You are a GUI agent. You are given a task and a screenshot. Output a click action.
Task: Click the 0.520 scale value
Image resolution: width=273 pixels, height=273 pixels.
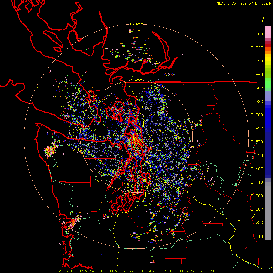(x=257, y=156)
